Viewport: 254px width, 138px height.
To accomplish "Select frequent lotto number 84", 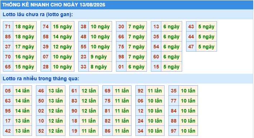I will tap(174, 111).
